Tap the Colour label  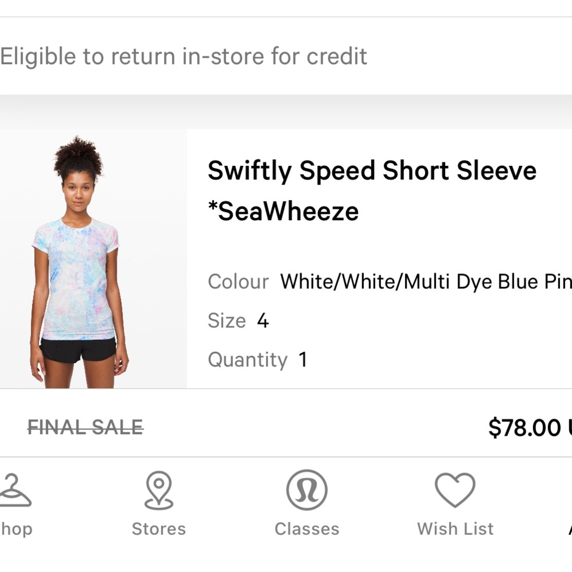tap(238, 281)
